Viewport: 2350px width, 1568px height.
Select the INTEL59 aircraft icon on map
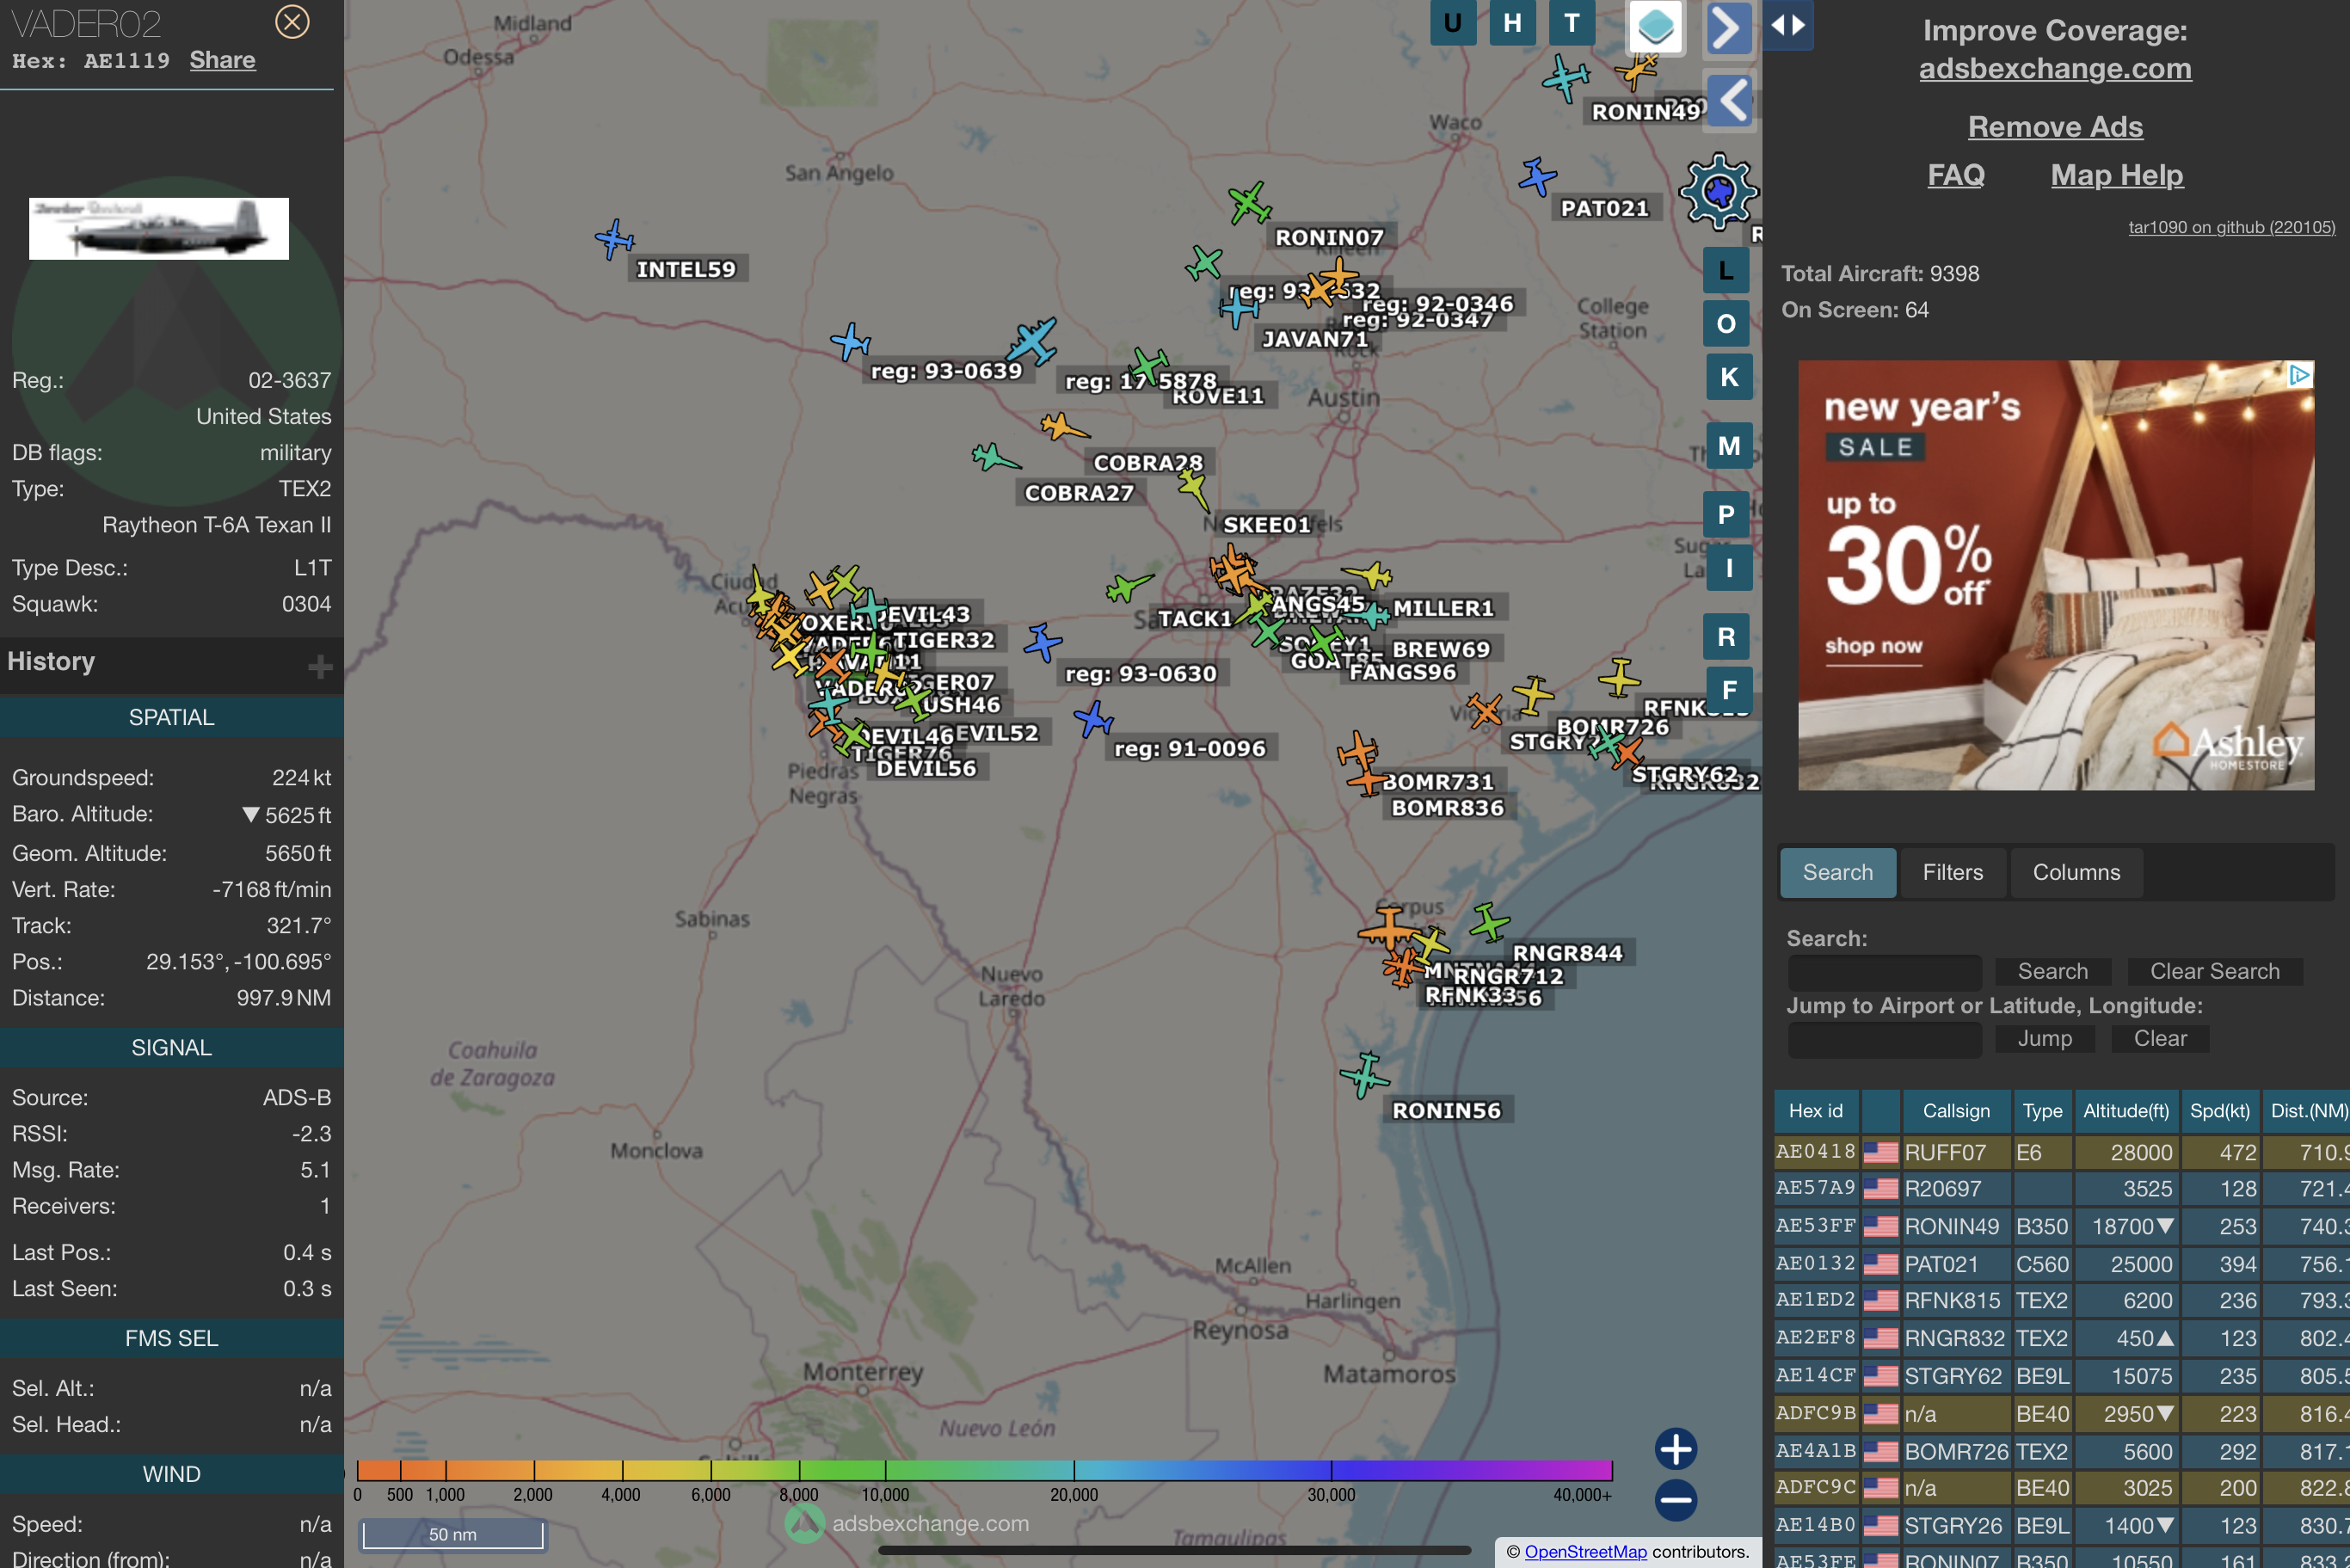click(x=614, y=239)
